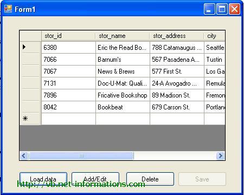Click the Form1 application icon in title bar

[8, 9]
